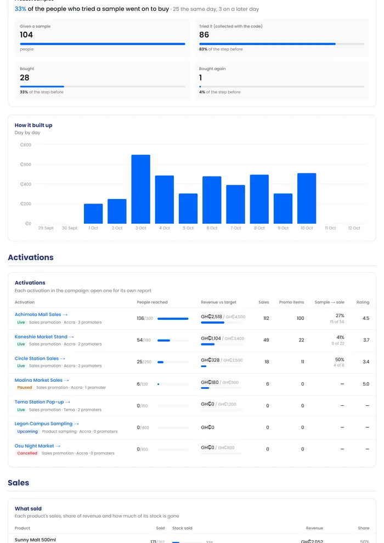Click the 5 Oct revenue bar
Image resolution: width=384 pixels, height=543 pixels.
[188, 208]
